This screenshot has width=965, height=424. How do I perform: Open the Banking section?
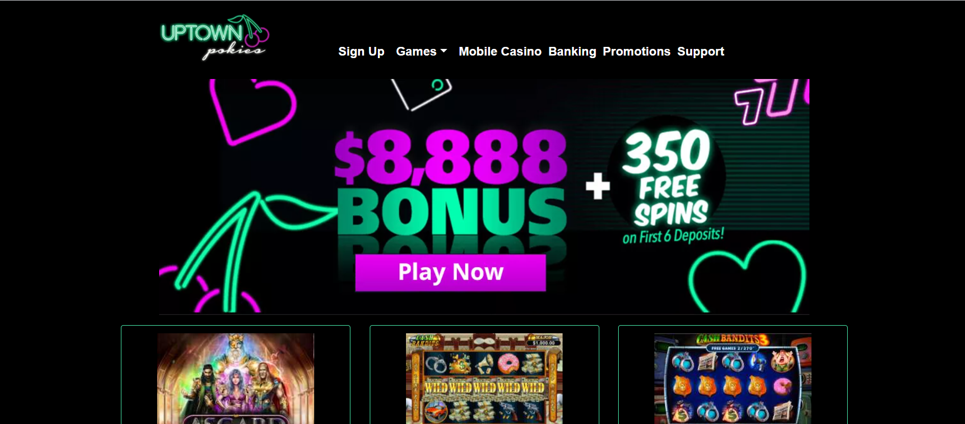click(x=572, y=51)
